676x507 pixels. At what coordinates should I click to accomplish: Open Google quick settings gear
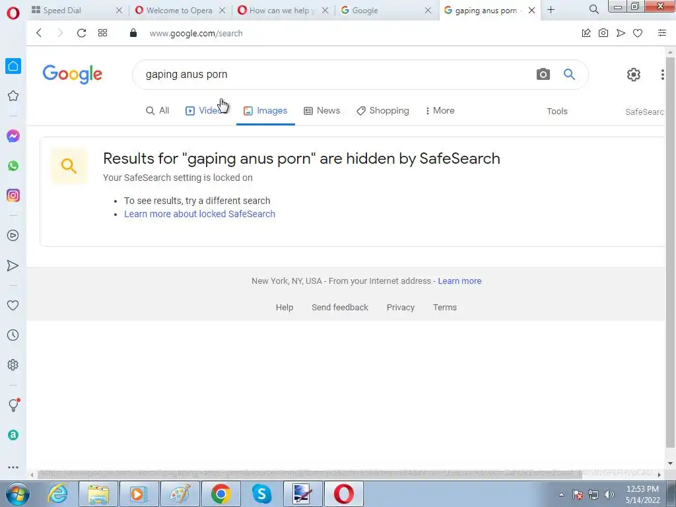[633, 74]
